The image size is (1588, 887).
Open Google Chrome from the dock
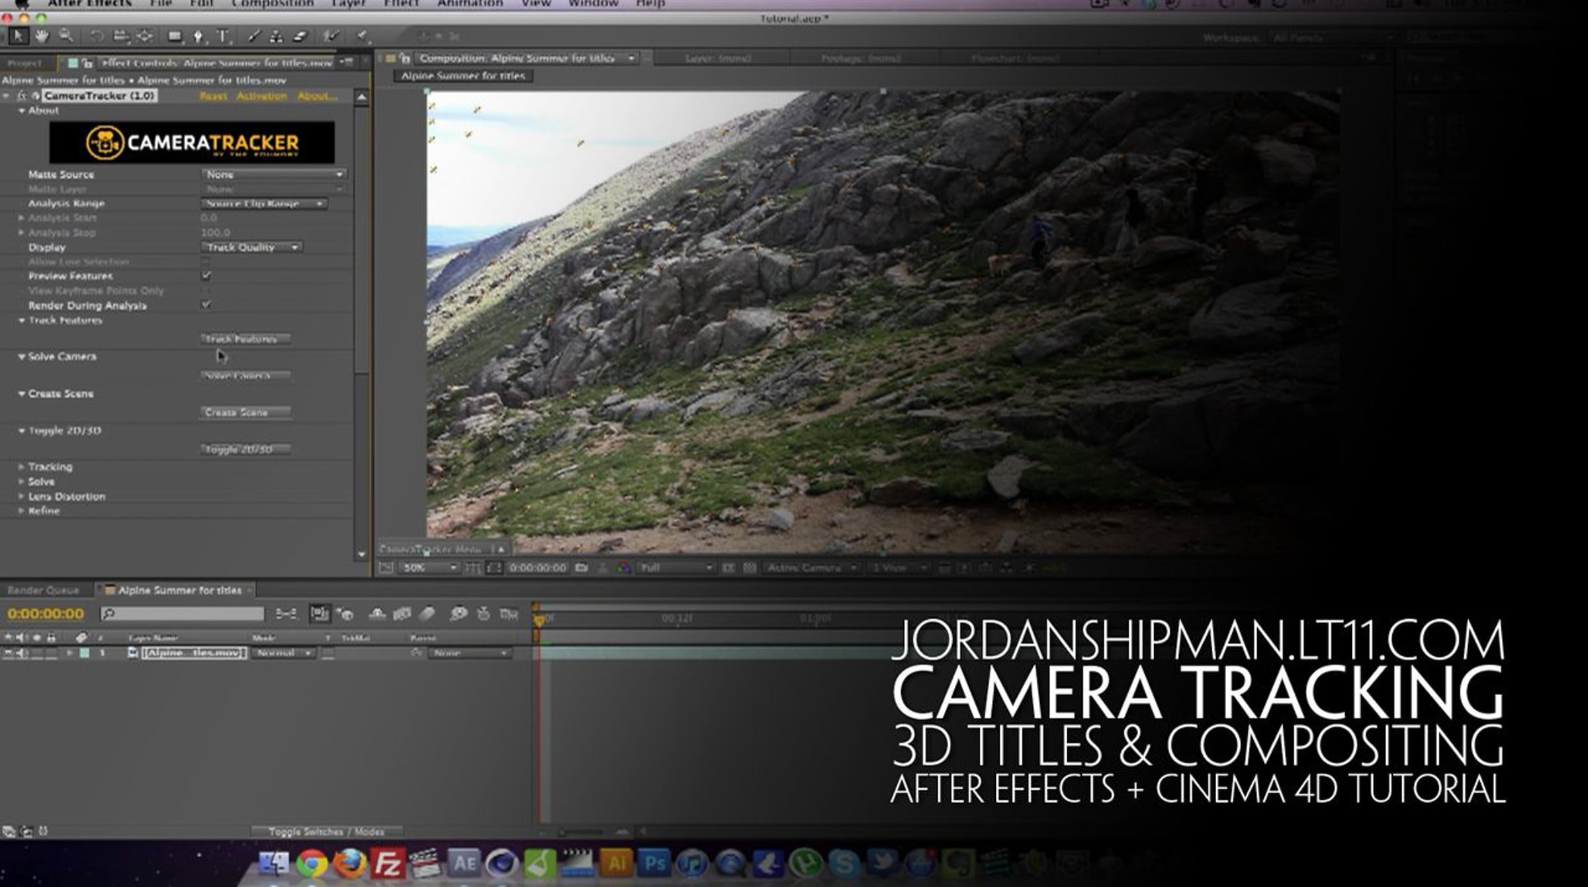click(312, 863)
